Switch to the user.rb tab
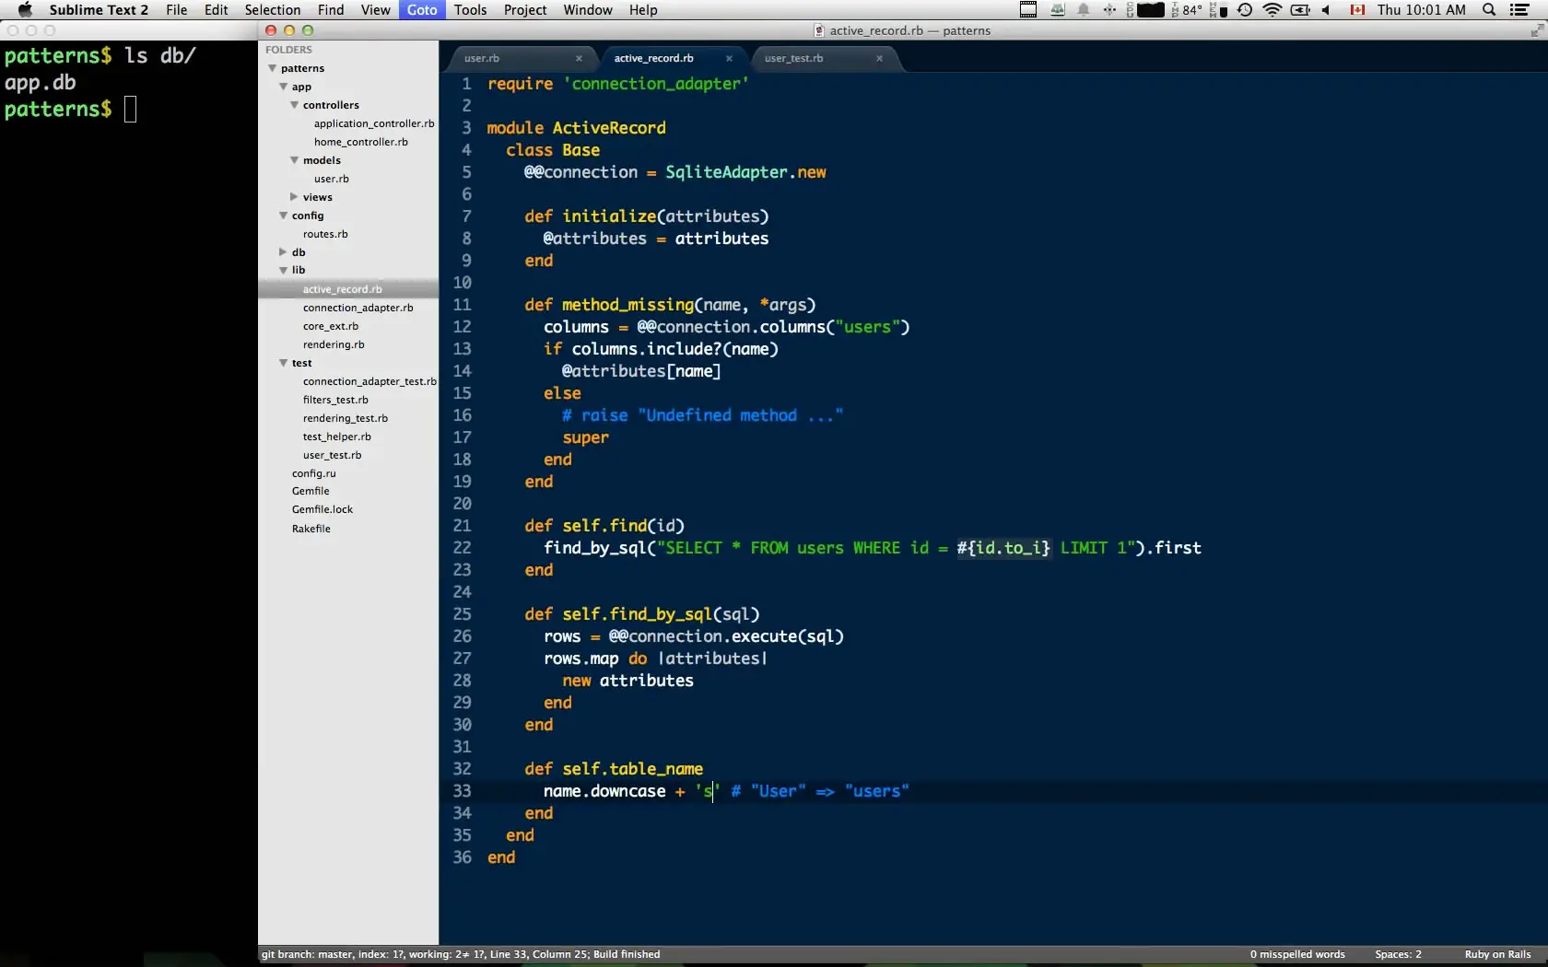The width and height of the screenshot is (1548, 967). coord(482,58)
